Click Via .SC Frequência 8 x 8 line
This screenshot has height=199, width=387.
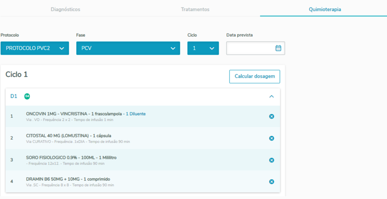[x=70, y=185]
